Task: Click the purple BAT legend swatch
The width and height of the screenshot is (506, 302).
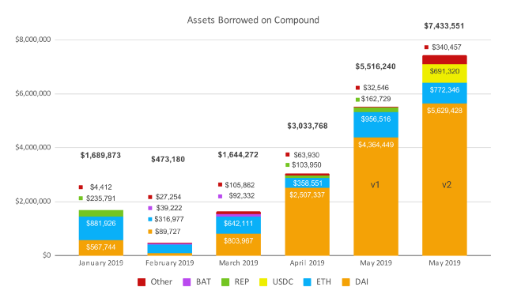Action: [187, 282]
